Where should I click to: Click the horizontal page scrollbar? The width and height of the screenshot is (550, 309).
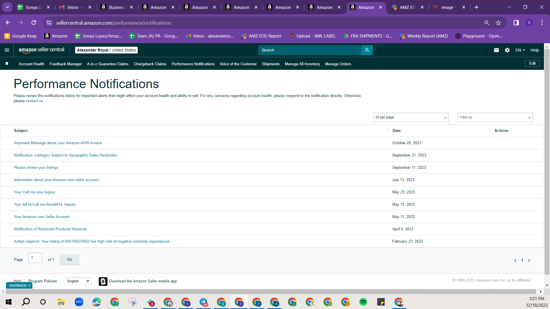(271, 292)
